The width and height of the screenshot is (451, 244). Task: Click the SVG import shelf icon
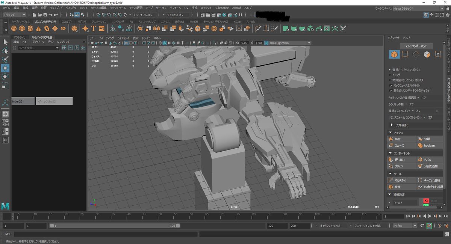(x=101, y=29)
